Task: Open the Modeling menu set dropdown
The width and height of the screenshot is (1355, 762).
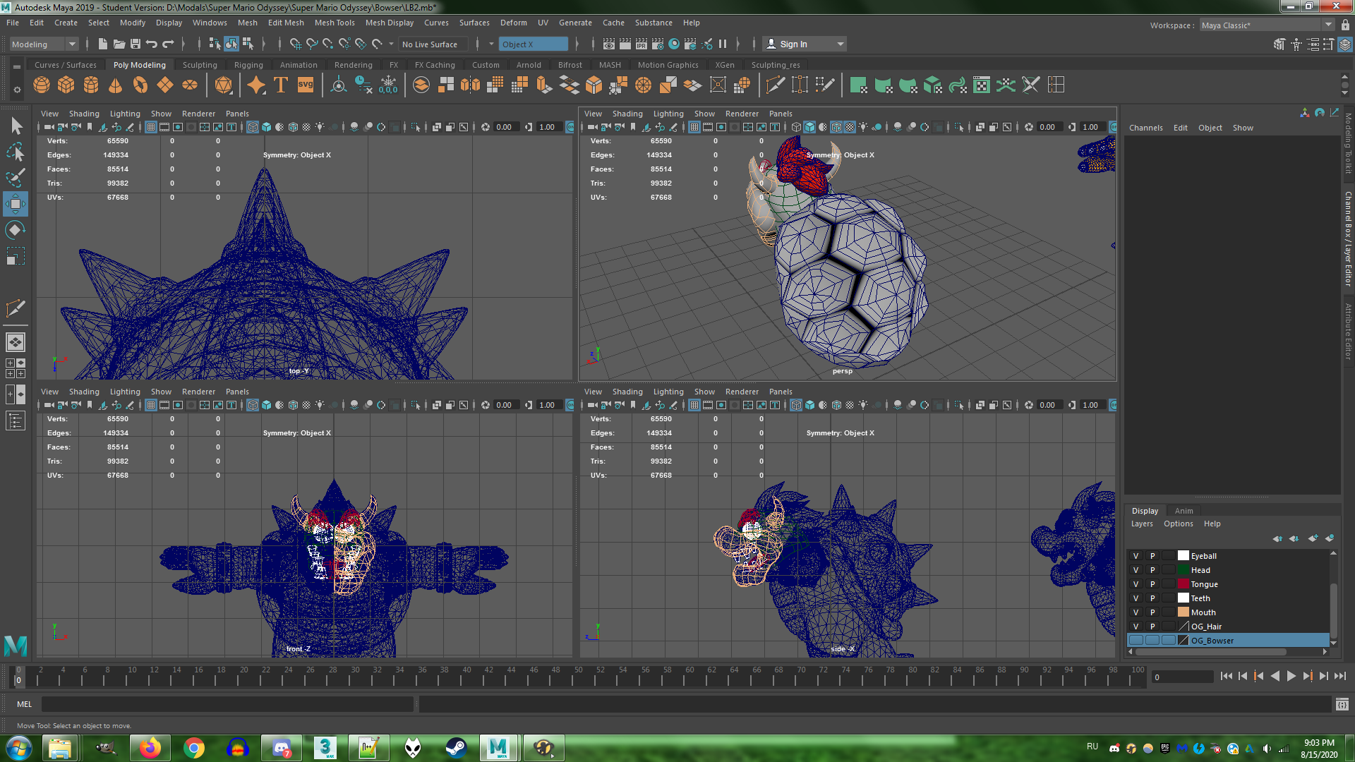Action: tap(44, 44)
